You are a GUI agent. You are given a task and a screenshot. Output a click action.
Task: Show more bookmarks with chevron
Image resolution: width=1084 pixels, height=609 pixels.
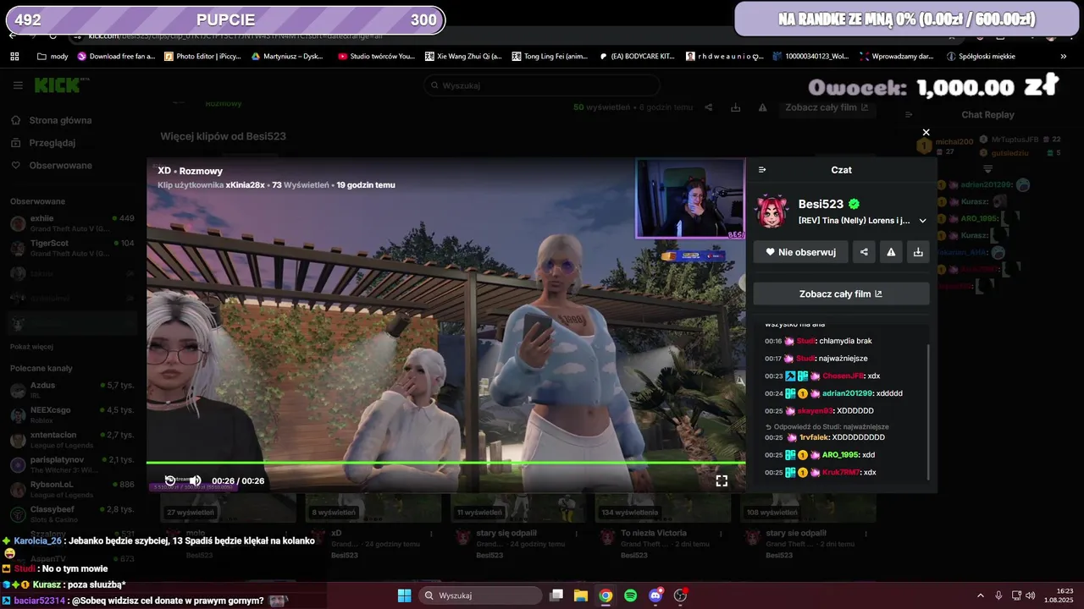(1064, 56)
